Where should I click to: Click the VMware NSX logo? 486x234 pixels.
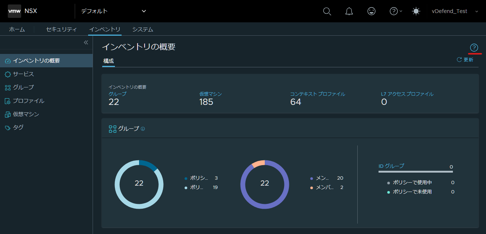click(15, 11)
